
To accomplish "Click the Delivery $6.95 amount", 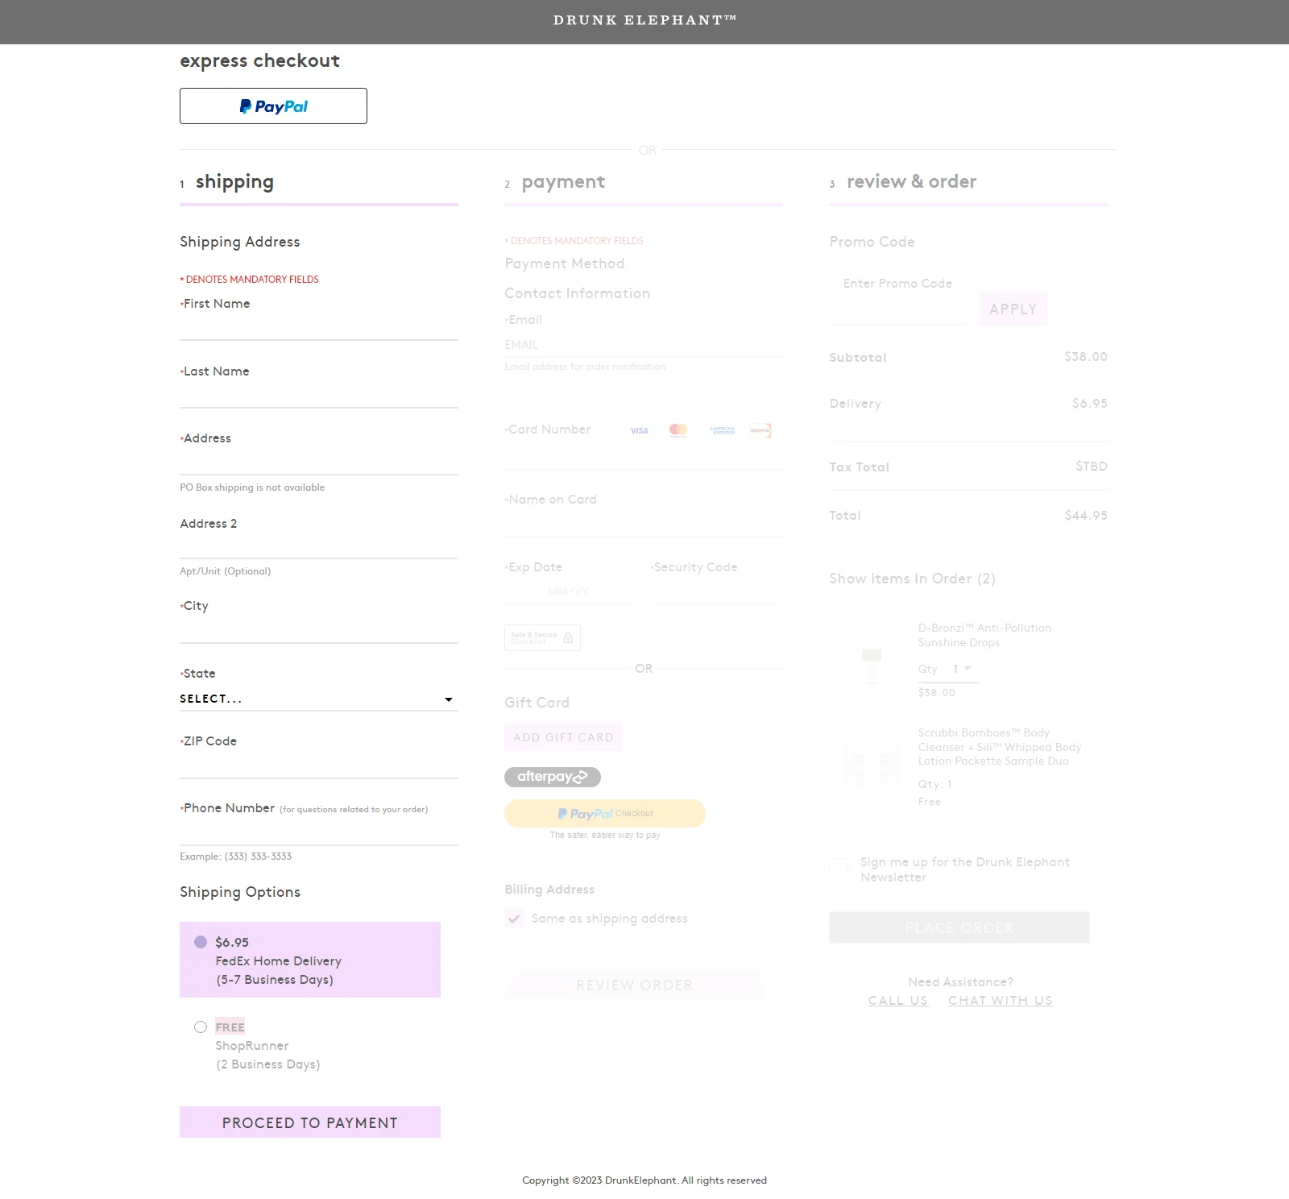I will pos(1089,404).
